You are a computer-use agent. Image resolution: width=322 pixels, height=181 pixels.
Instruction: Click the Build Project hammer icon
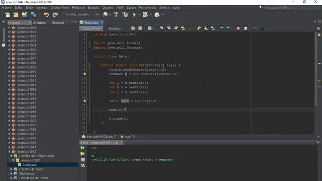click(116, 15)
